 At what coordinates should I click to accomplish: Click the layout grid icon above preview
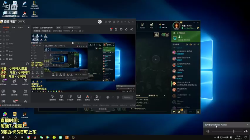[121, 29]
